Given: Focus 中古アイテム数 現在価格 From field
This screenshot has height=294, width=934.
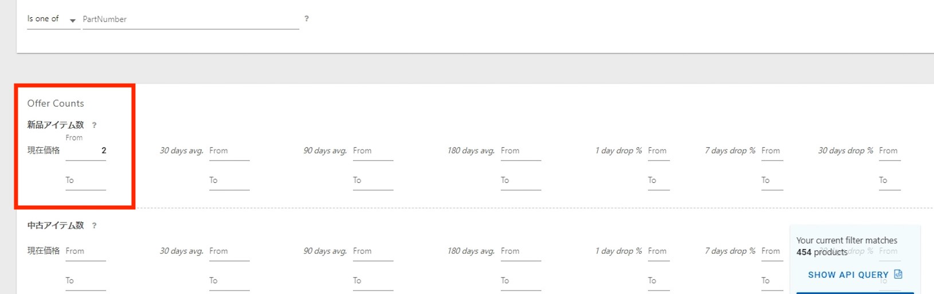Looking at the screenshot, I should tap(86, 252).
